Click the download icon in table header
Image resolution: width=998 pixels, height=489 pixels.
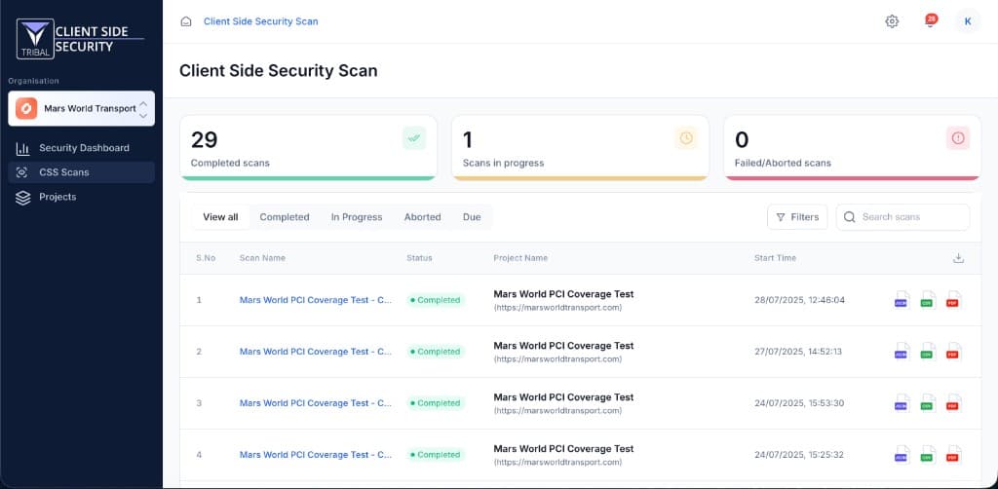pyautogui.click(x=959, y=258)
